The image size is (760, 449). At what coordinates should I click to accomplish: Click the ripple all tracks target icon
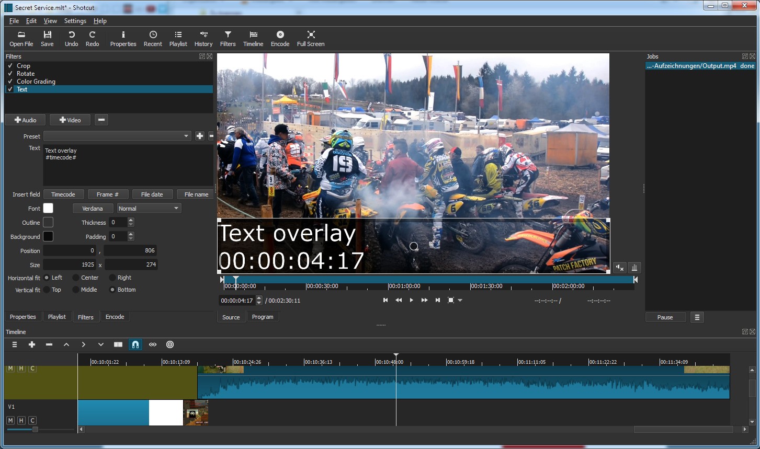click(170, 344)
